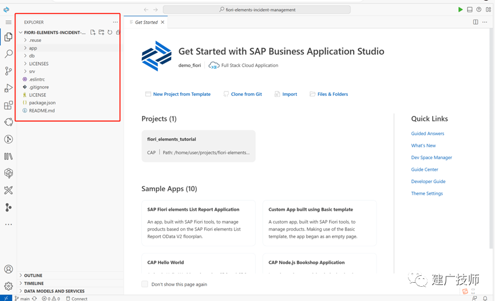Click the remote indicator in status bar
The width and height of the screenshot is (495, 301).
(x=6, y=298)
